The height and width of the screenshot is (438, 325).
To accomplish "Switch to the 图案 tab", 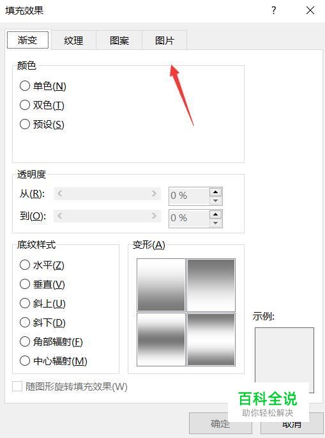I will 119,40.
